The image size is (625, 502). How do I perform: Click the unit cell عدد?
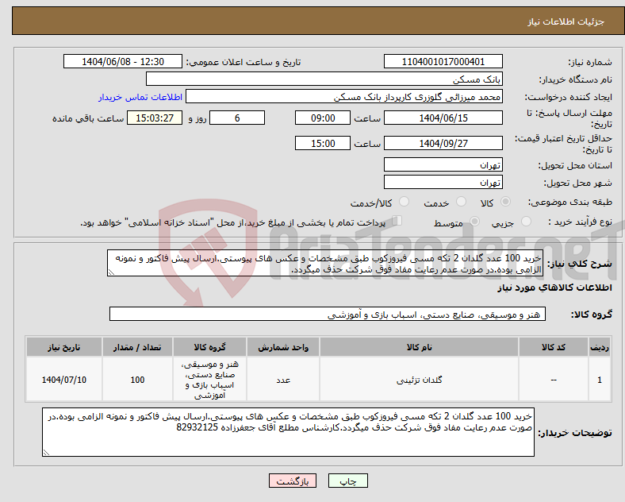point(283,380)
